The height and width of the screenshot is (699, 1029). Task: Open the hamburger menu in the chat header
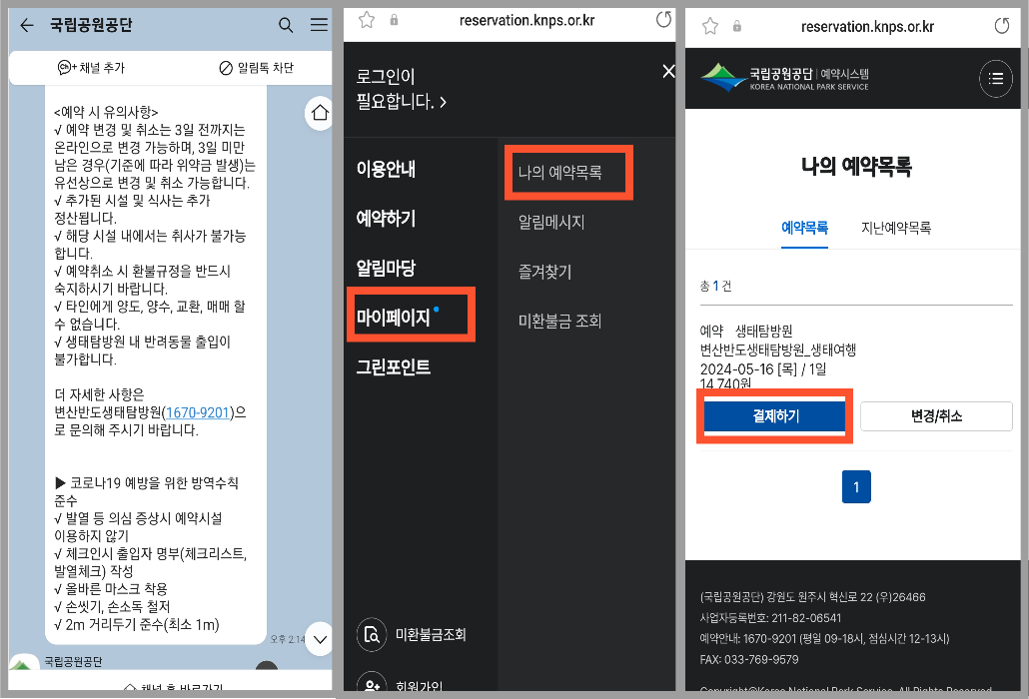(319, 25)
